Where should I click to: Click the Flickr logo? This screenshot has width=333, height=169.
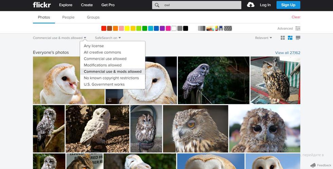click(x=42, y=5)
